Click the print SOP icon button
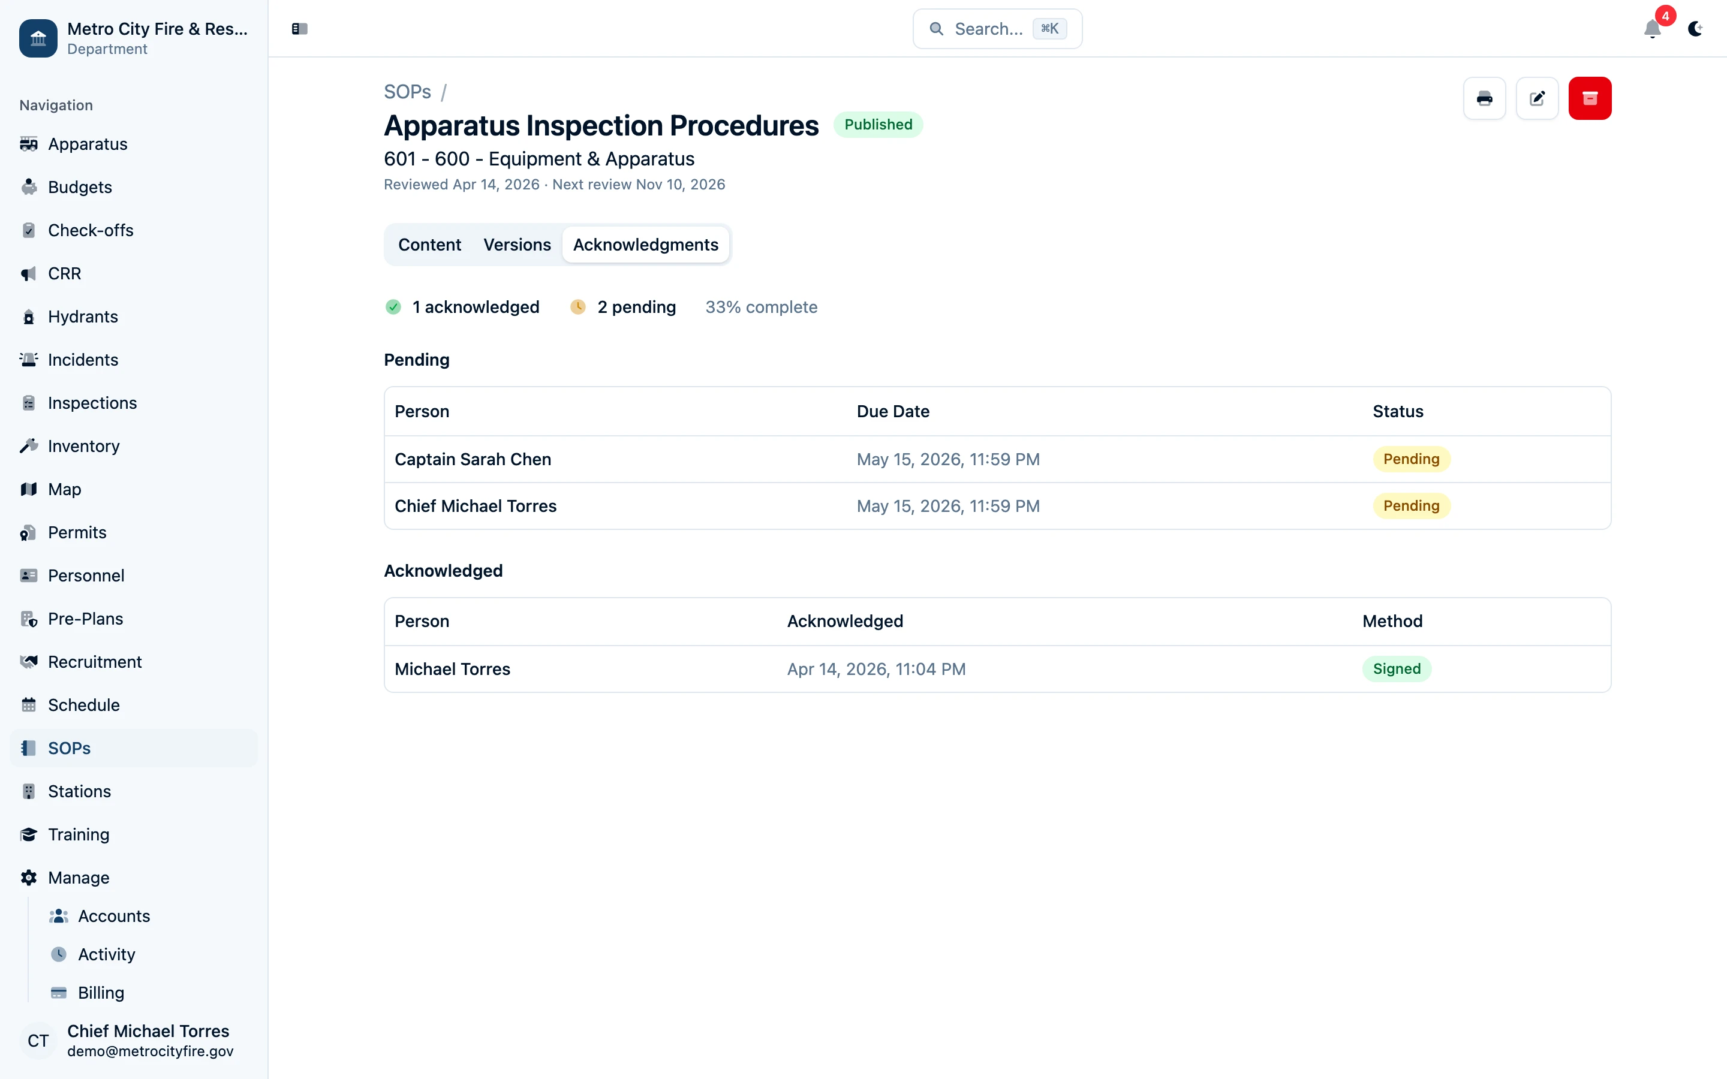The image size is (1727, 1079). pyautogui.click(x=1484, y=98)
